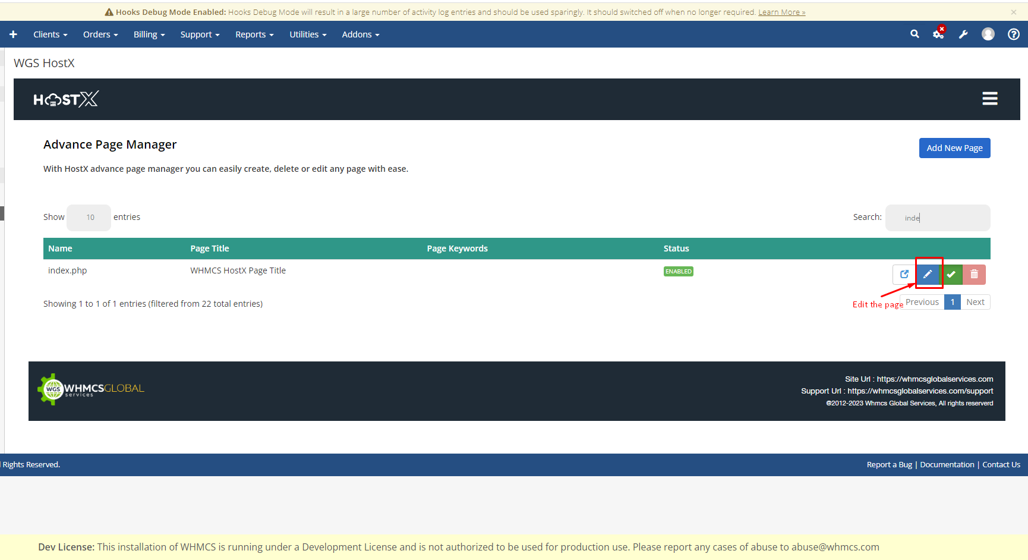The height and width of the screenshot is (560, 1028).
Task: Expand the Reports menu
Action: (x=254, y=34)
